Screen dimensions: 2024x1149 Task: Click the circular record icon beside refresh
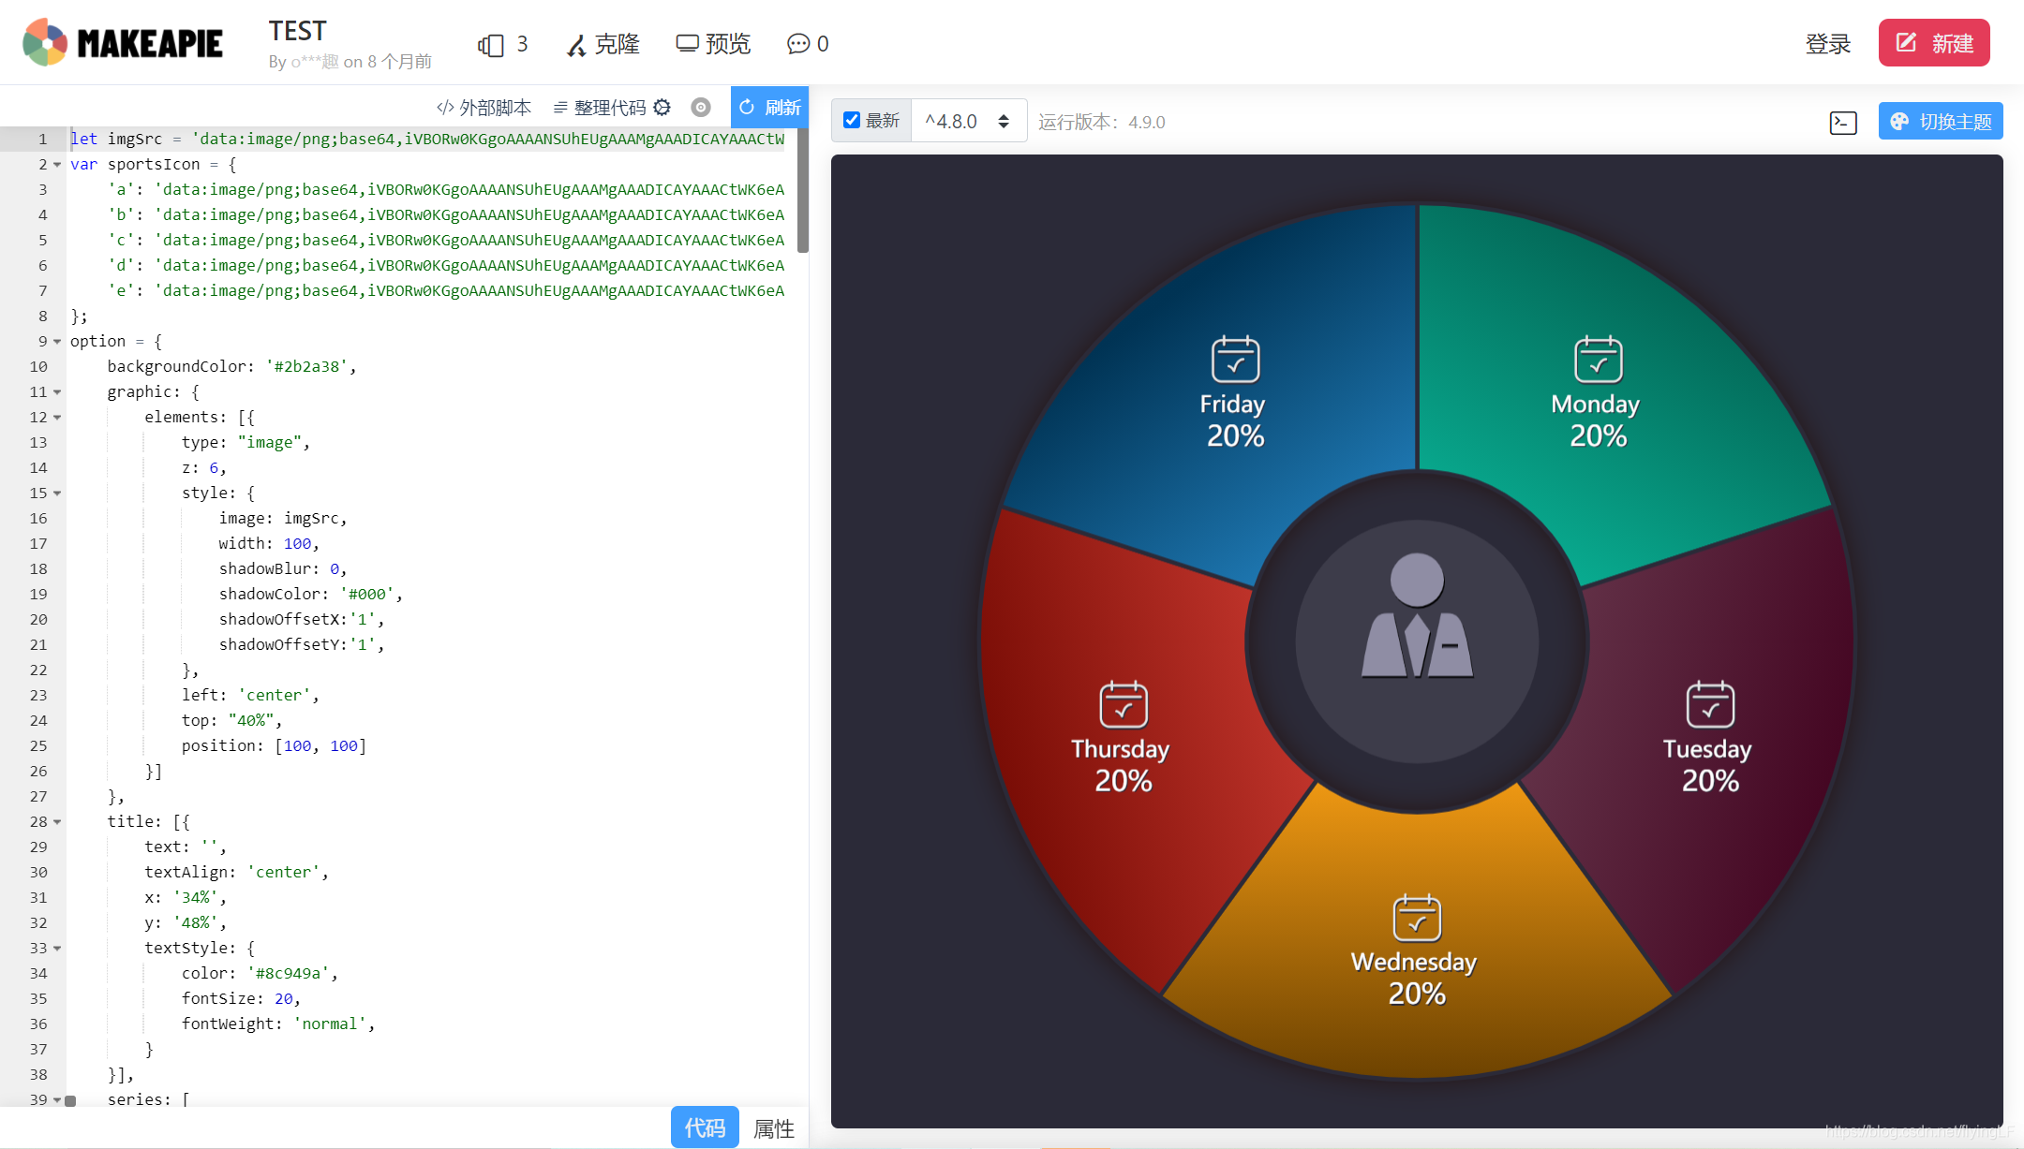(701, 108)
